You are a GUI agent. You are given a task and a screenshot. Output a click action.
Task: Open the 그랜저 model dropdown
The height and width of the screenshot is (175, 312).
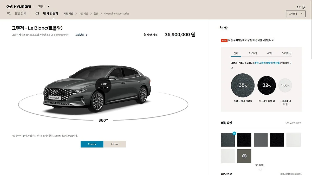coord(43,6)
